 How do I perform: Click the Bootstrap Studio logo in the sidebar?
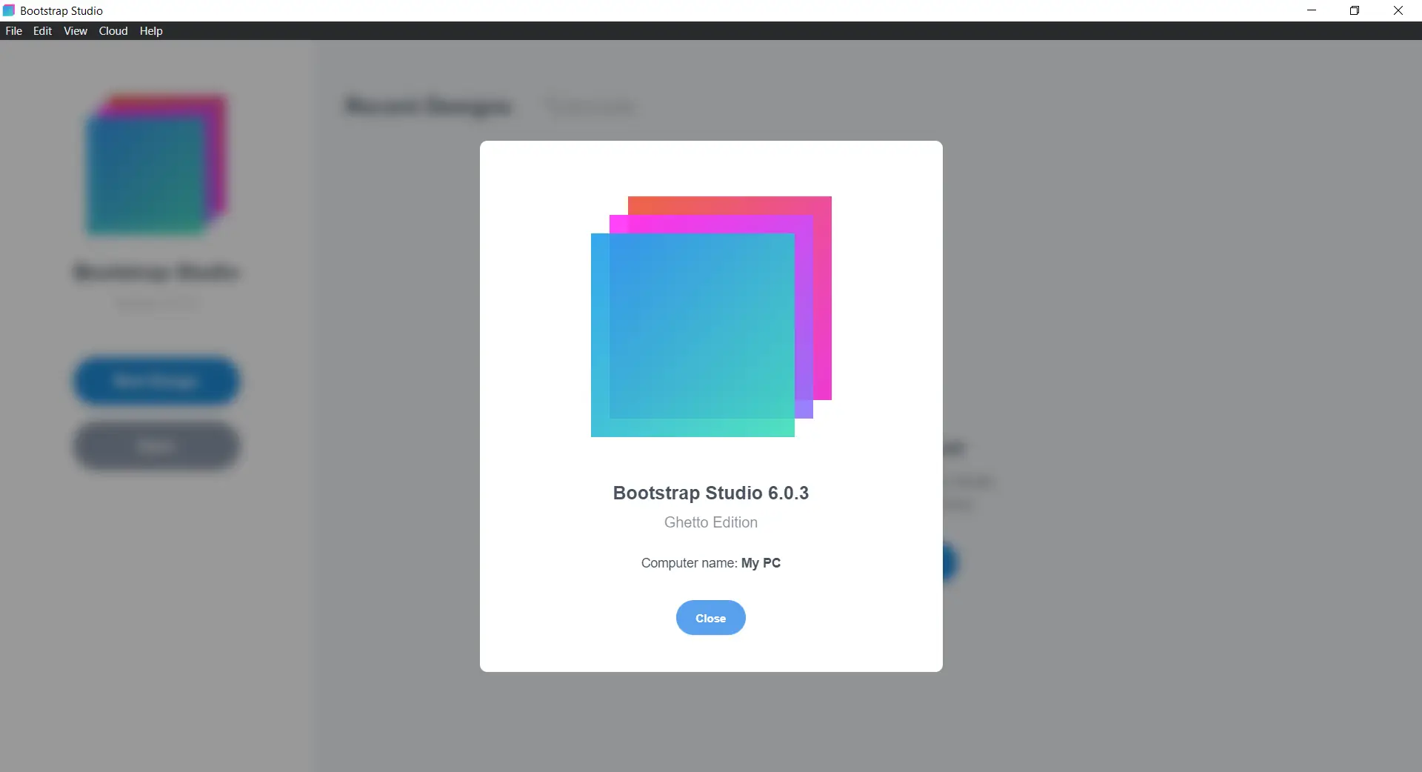tap(156, 164)
